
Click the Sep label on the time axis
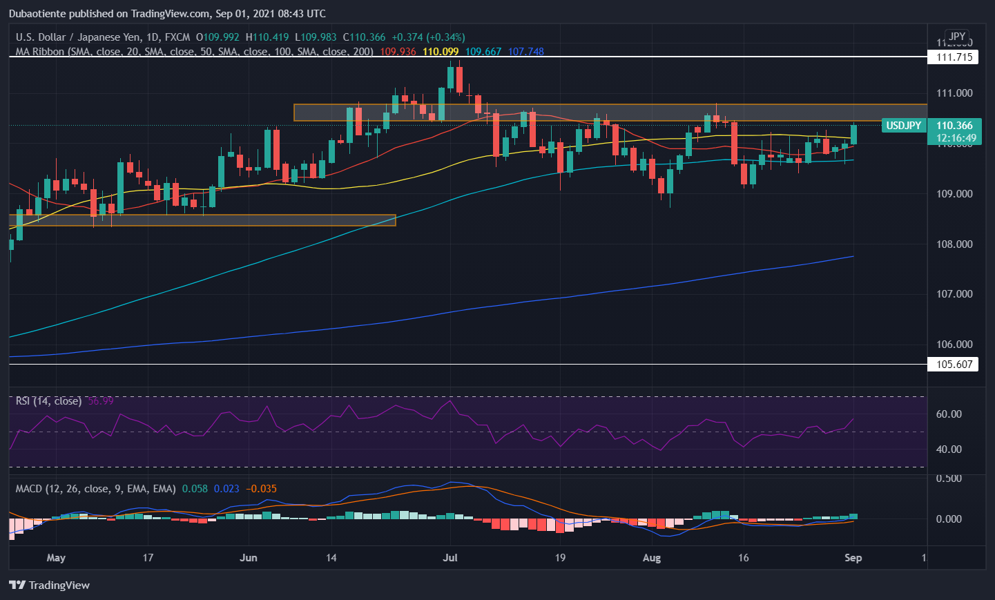click(x=853, y=558)
